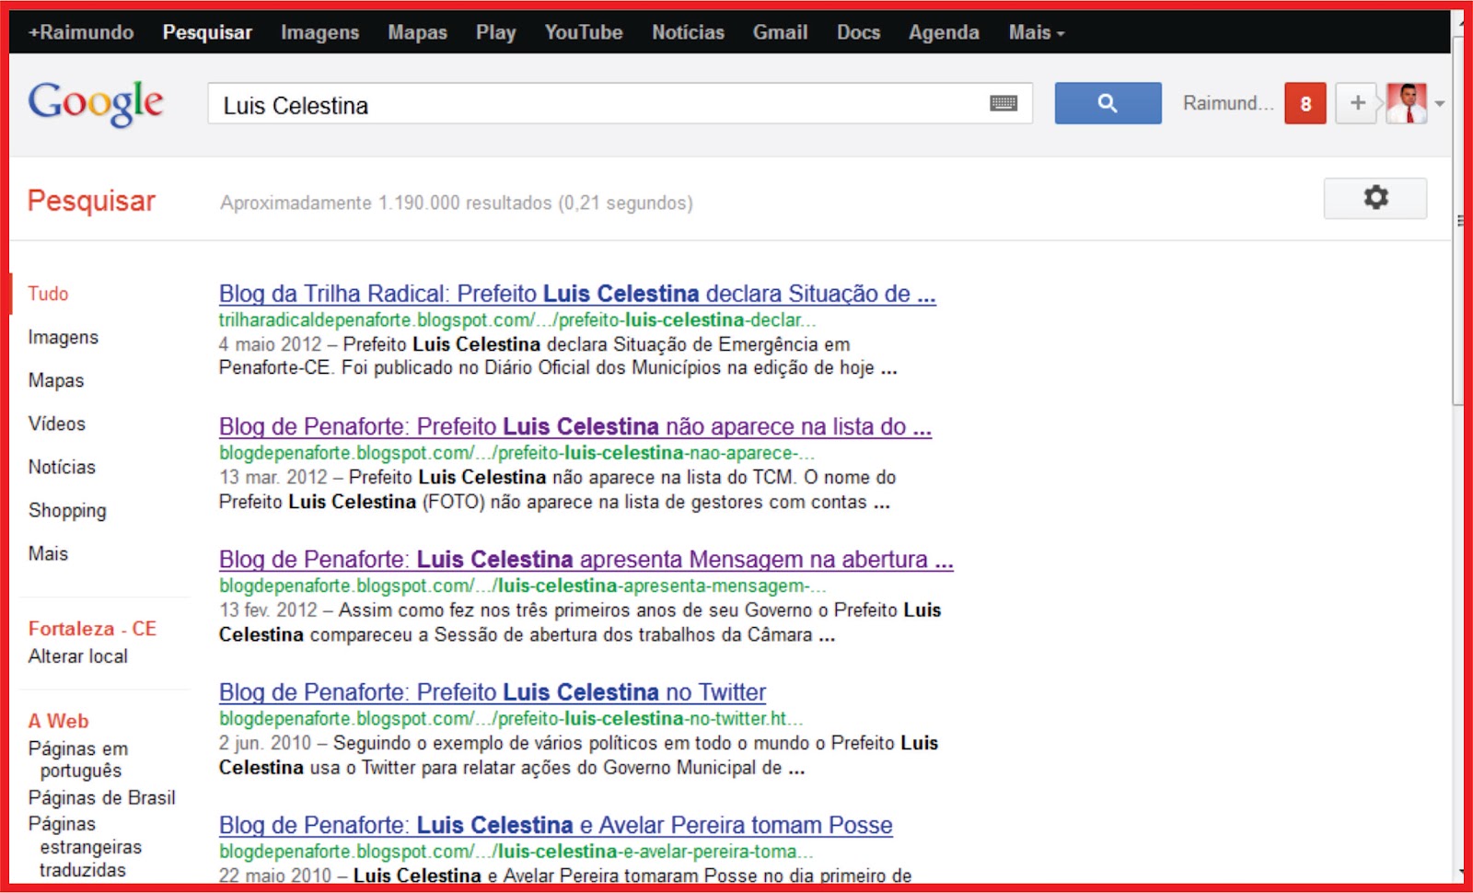
Task: Select Tudo filter in left sidebar
Action: (x=48, y=294)
